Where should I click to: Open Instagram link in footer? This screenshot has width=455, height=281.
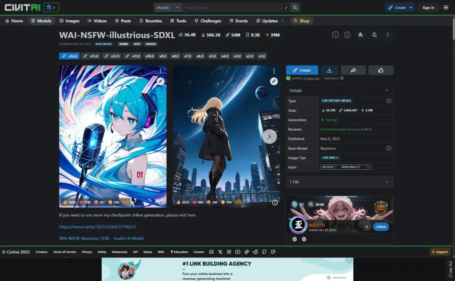[x=229, y=252]
